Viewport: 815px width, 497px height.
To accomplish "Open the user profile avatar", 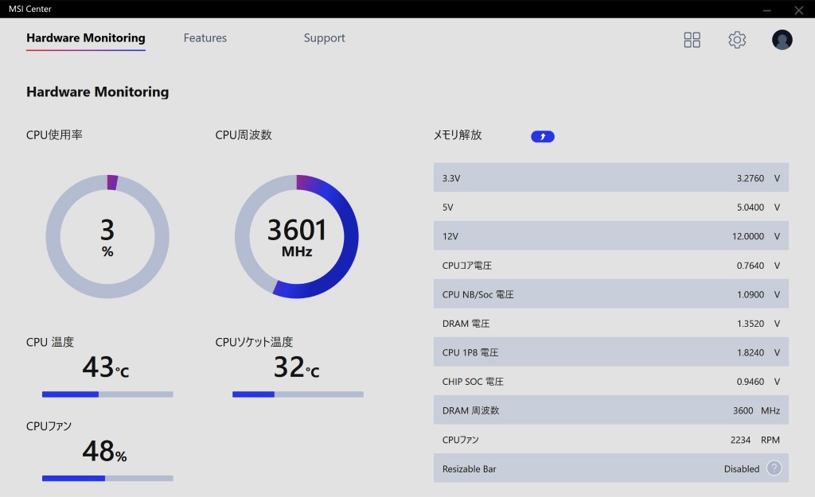I will tap(782, 40).
